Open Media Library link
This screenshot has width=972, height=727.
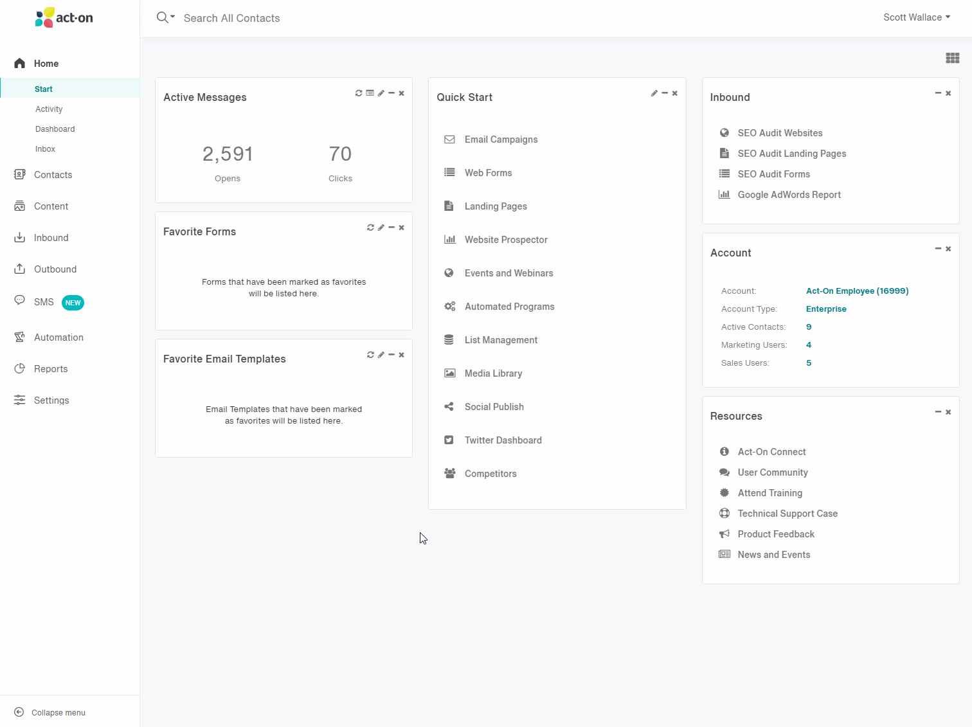483,373
